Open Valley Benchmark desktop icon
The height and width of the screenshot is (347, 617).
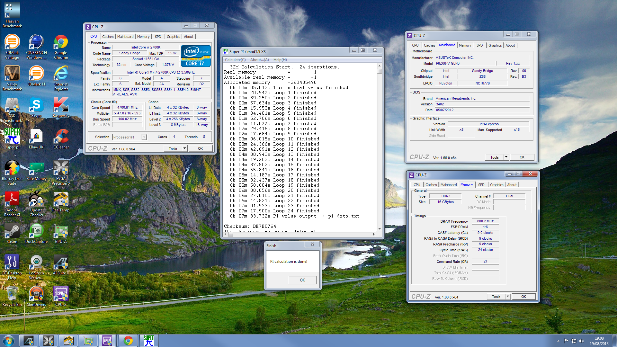(x=12, y=78)
